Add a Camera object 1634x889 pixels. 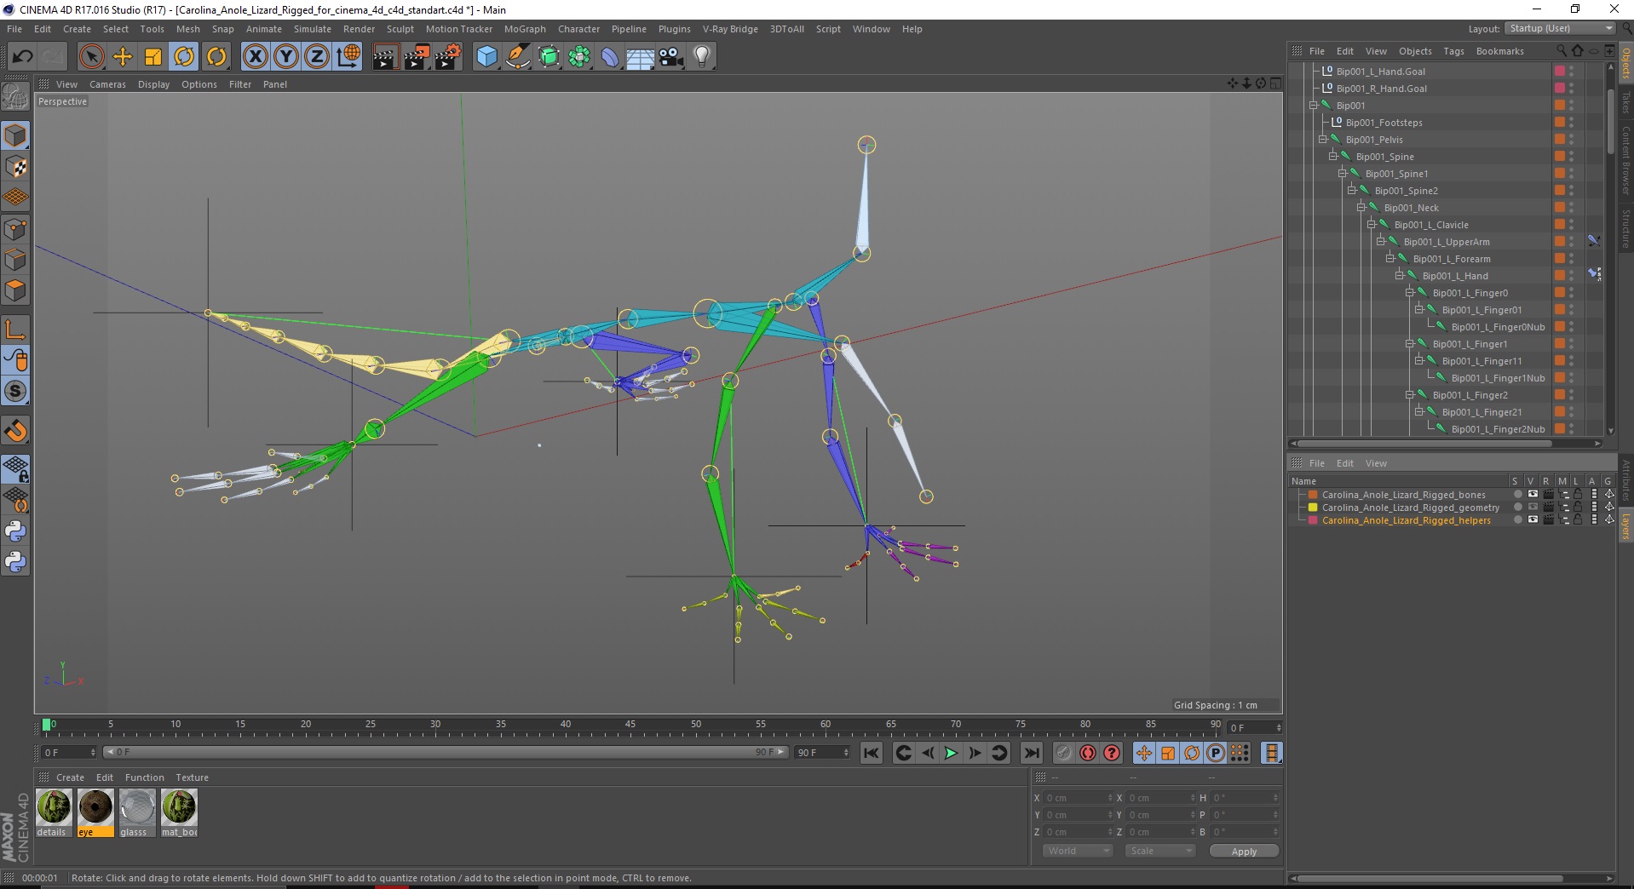[x=671, y=57]
